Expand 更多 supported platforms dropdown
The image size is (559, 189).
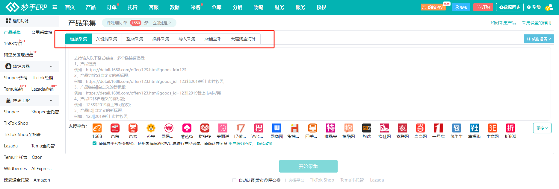coord(542,128)
